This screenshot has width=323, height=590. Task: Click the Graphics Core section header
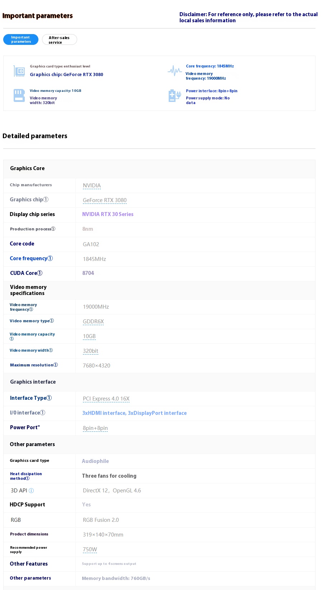27,168
